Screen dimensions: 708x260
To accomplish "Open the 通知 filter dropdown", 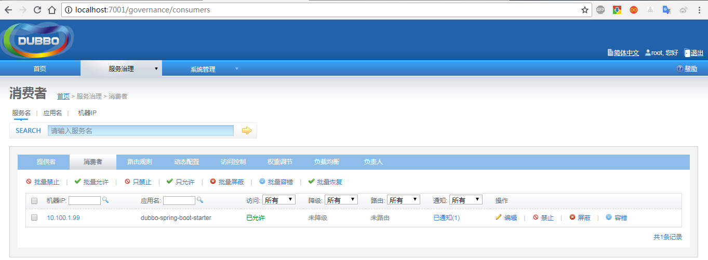I will coord(466,200).
